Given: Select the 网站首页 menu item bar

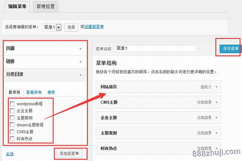Looking at the screenshot, I should [158, 87].
